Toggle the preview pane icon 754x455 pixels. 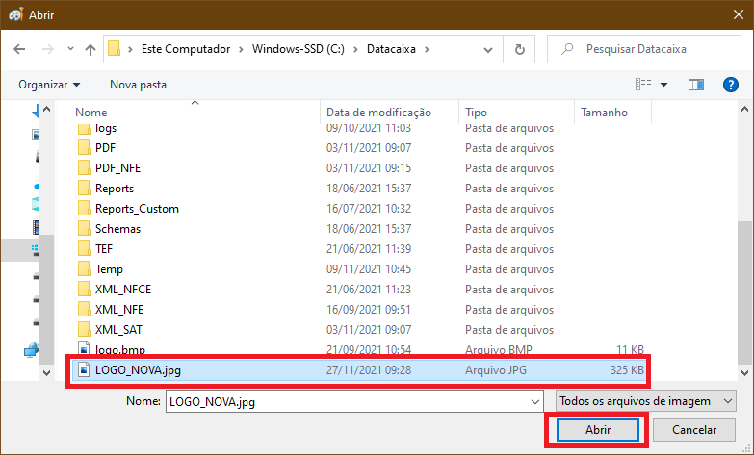pyautogui.click(x=695, y=85)
